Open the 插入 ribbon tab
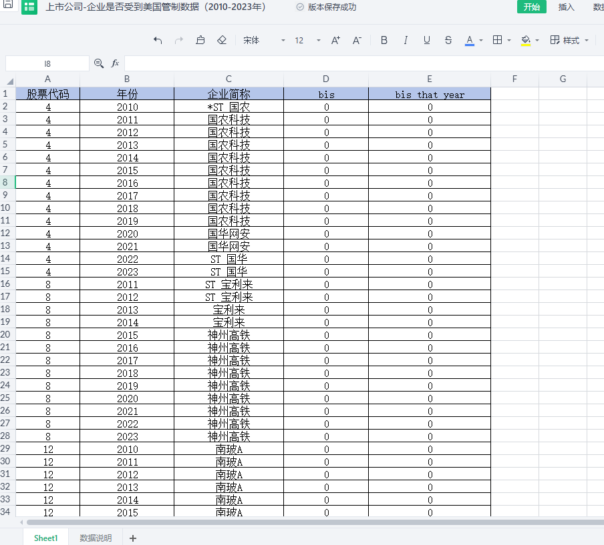This screenshot has height=545, width=604. (x=566, y=7)
